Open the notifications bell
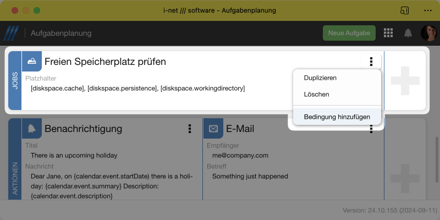The image size is (440, 220). (408, 33)
